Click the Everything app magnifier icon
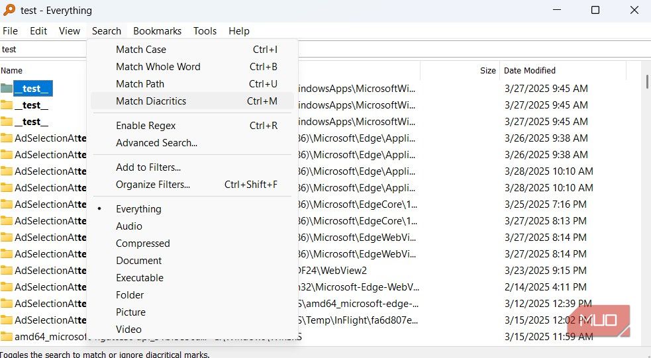The image size is (651, 358). (x=9, y=10)
